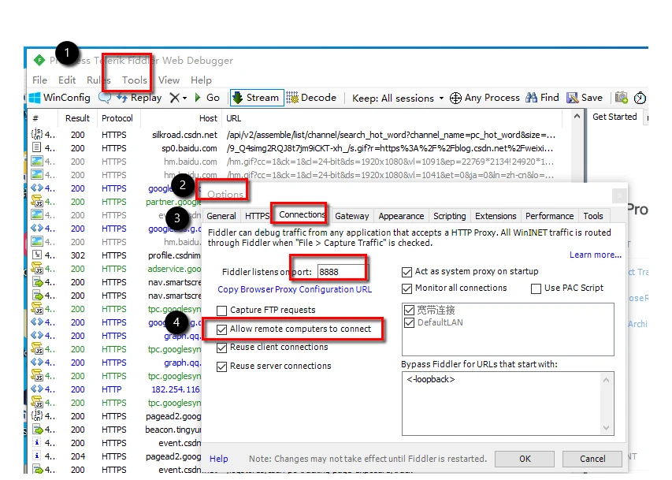Click the WinConfig toolbar button

60,98
